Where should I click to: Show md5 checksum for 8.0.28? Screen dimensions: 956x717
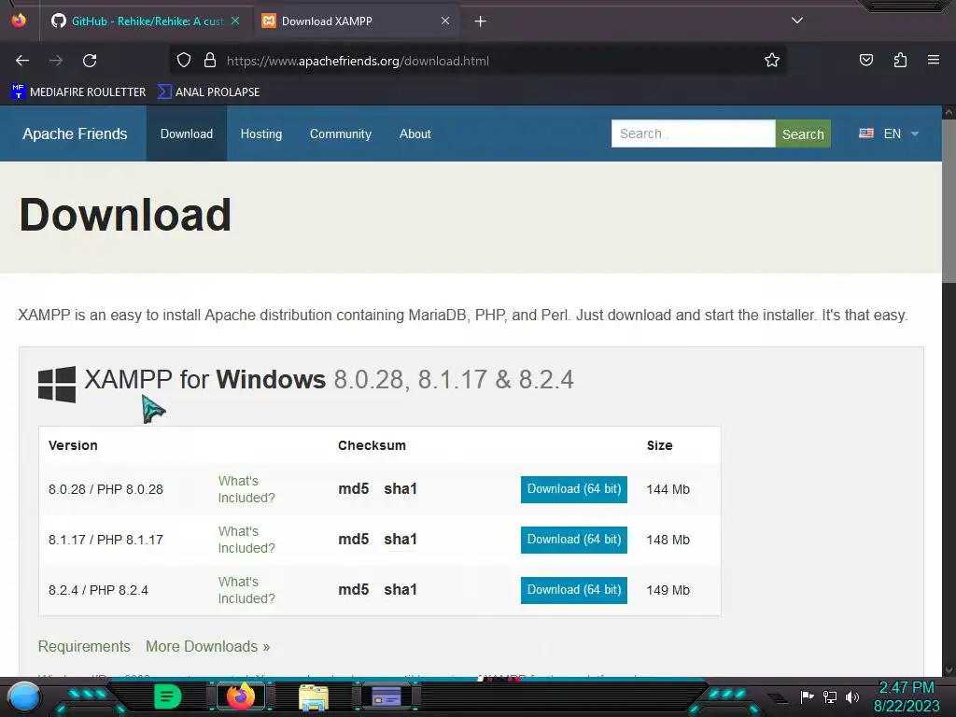tap(354, 489)
